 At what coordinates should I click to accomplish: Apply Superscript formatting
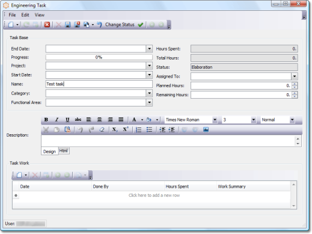[x=126, y=129]
